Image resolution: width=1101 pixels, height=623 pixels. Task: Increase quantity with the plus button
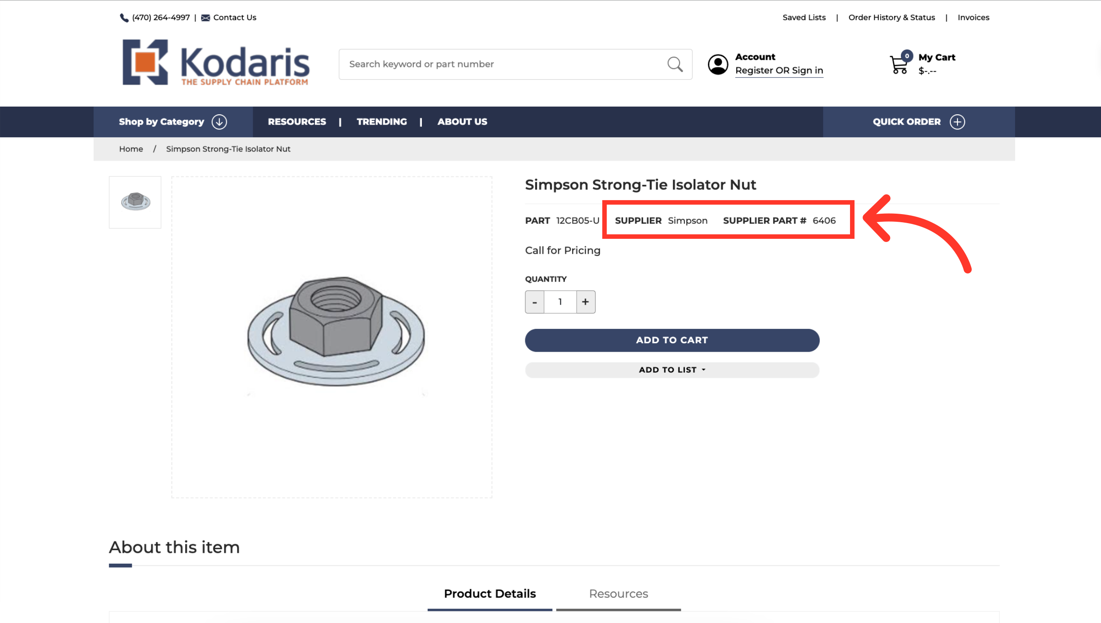(585, 302)
